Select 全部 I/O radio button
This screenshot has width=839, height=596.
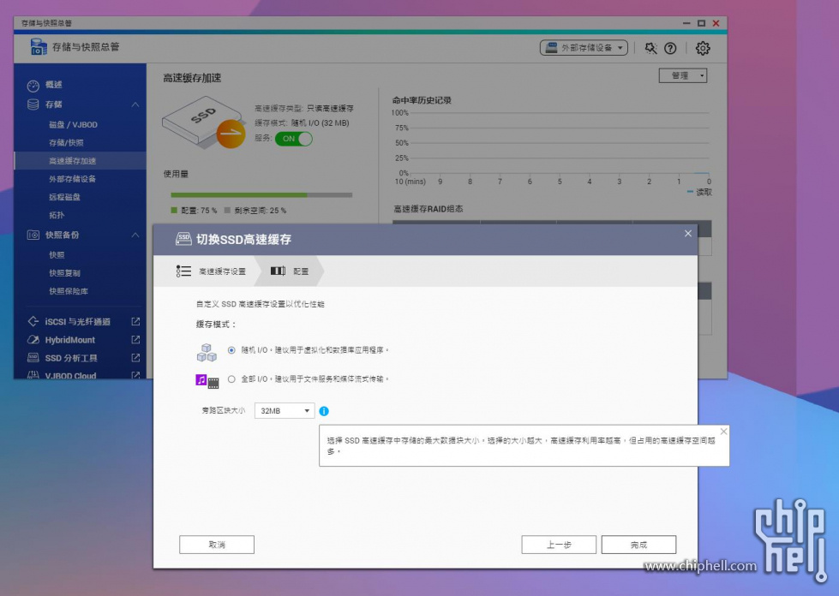[231, 379]
